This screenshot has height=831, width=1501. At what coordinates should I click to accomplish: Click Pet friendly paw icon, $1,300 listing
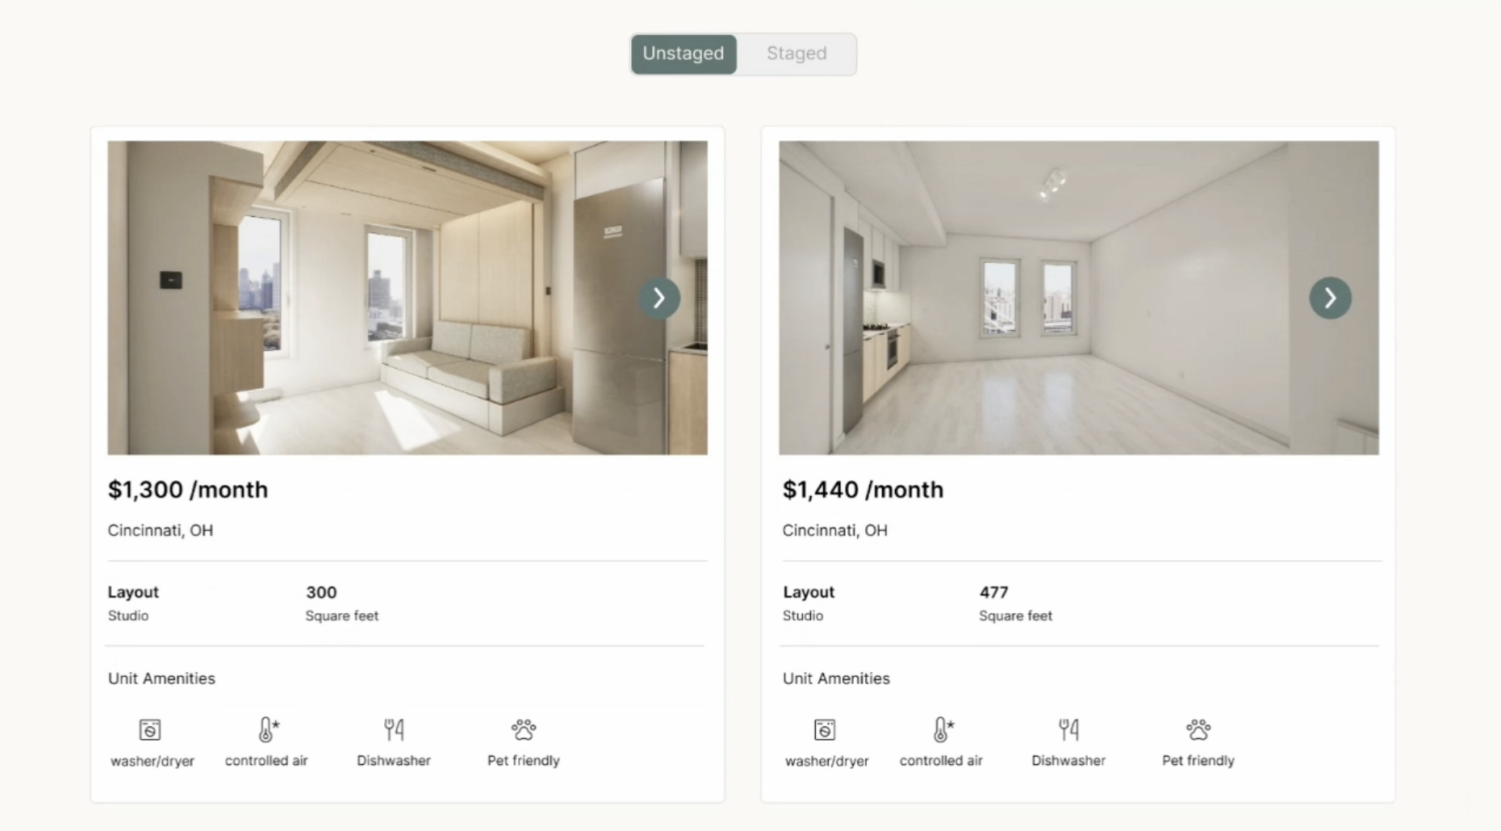pos(524,730)
